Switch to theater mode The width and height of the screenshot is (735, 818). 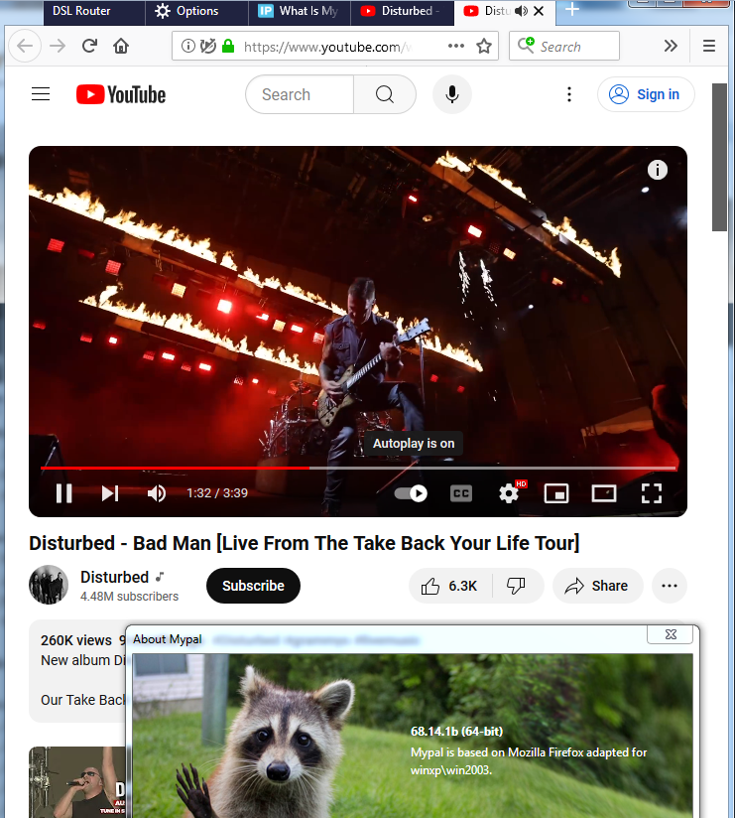click(x=604, y=493)
